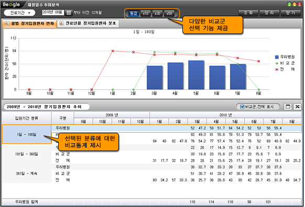Click the 3월 blue bar in the chart

(x=155, y=77)
